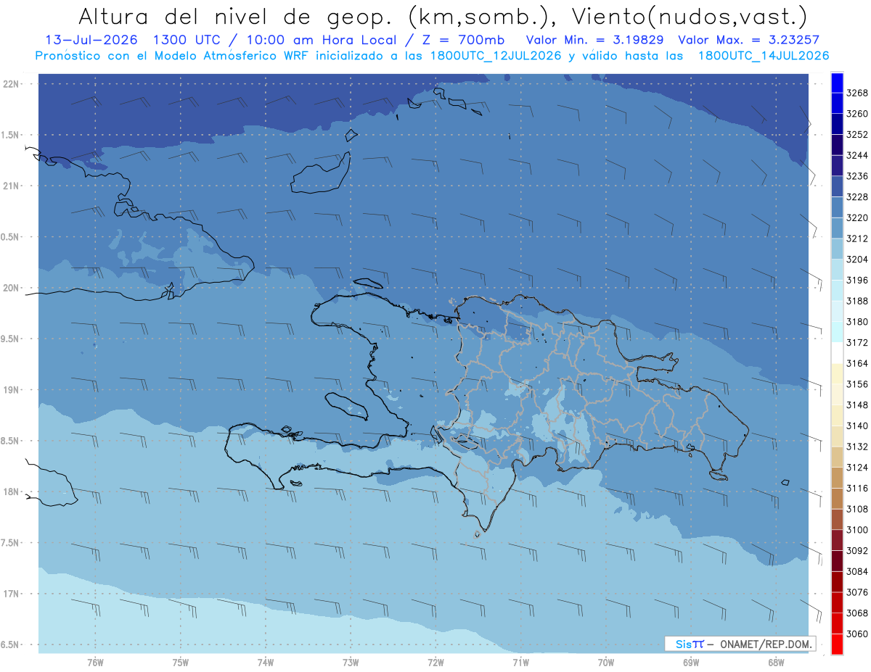Click the 3060 color bar value
The image size is (871, 672).
pos(857,634)
